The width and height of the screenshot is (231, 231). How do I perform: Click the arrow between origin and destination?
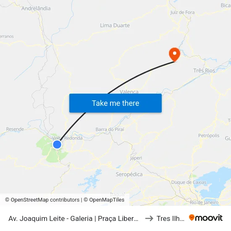pyautogui.click(x=149, y=218)
